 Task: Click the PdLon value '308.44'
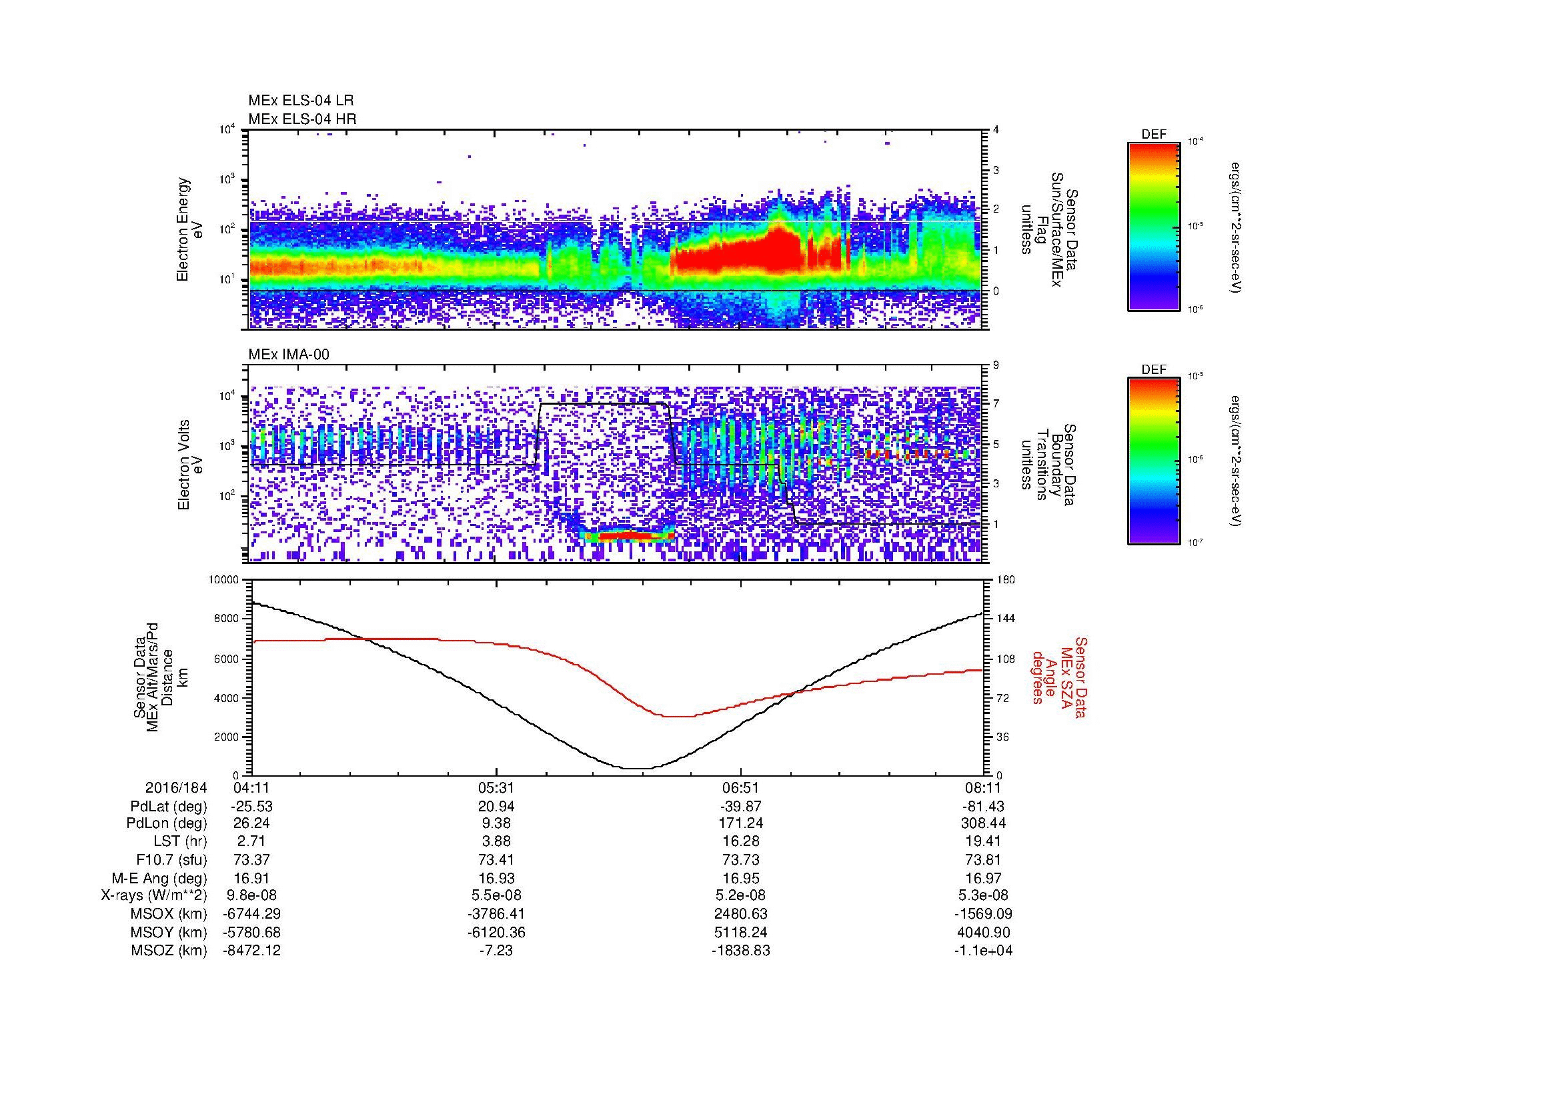[983, 823]
